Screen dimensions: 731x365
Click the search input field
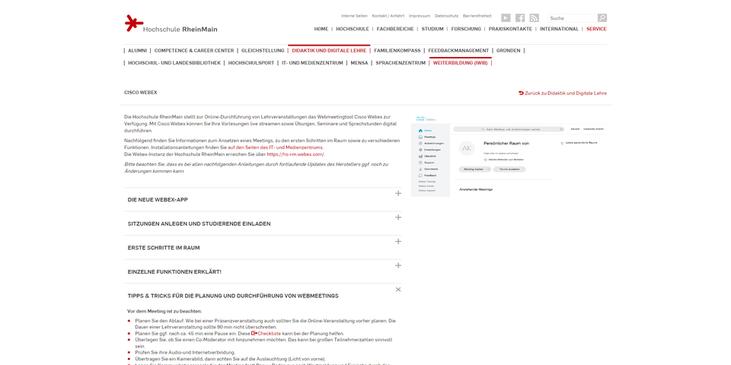[x=573, y=18]
